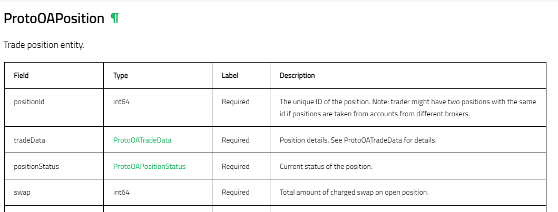Click Required label in the positionStatus row

(236, 166)
